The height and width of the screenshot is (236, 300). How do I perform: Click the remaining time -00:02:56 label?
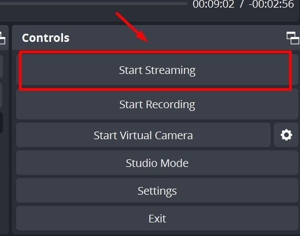(x=271, y=4)
